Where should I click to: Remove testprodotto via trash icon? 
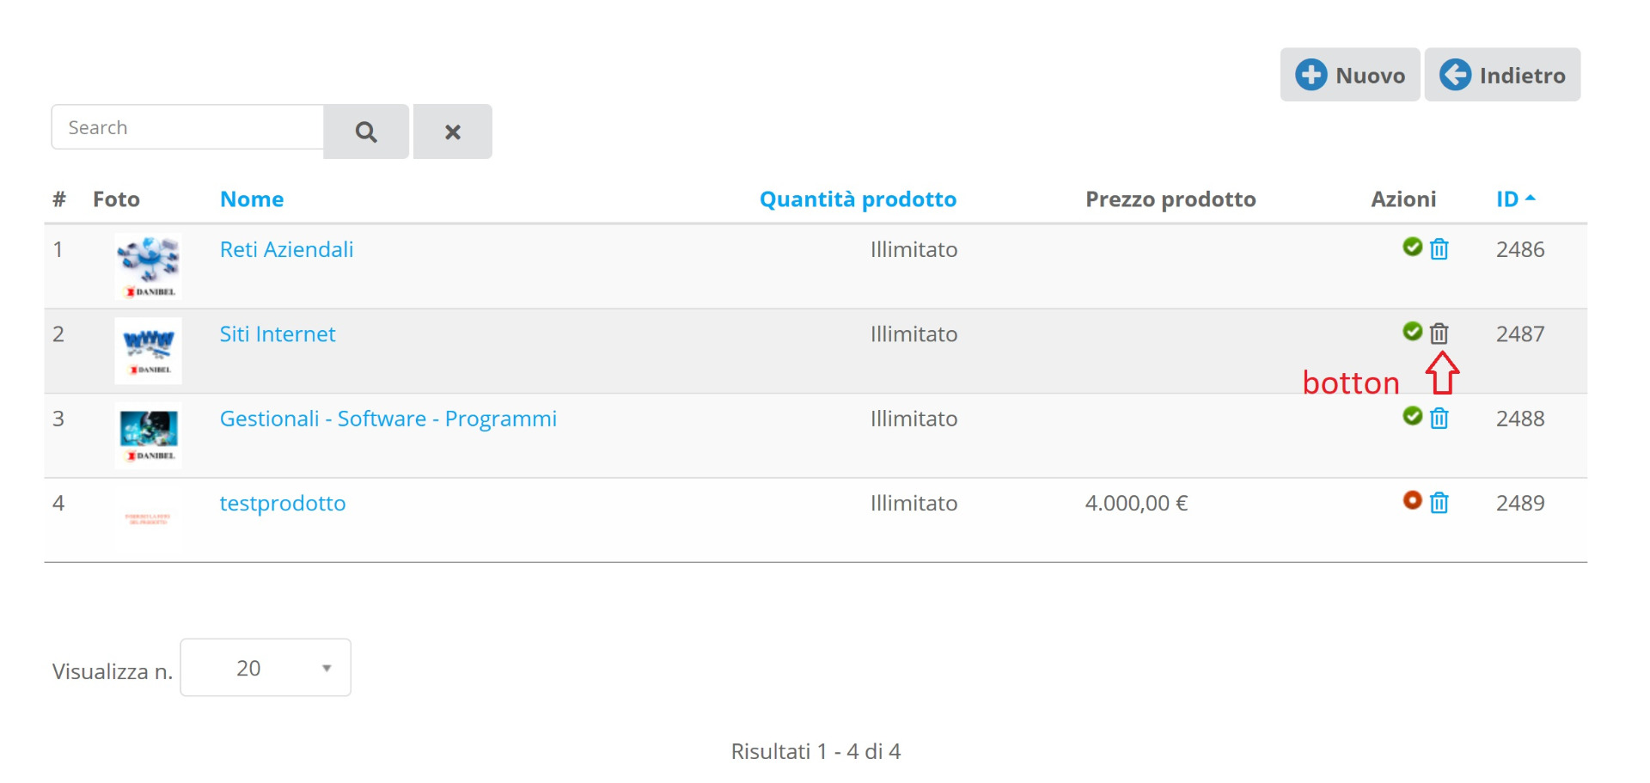1439,503
